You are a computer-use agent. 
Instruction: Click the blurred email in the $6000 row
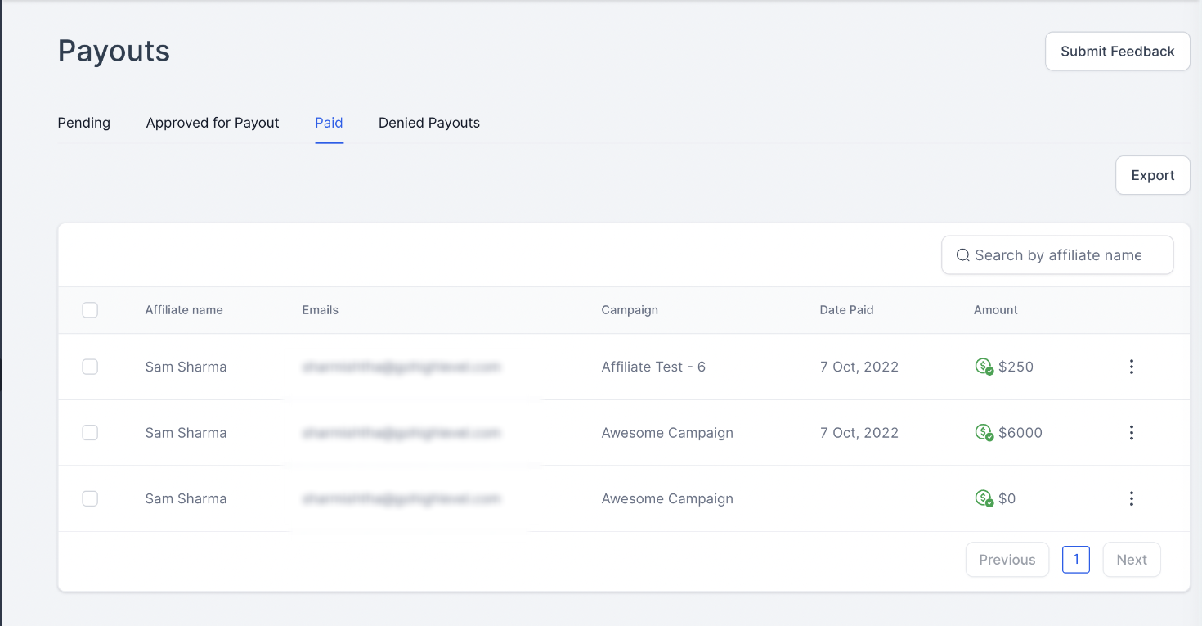401,432
